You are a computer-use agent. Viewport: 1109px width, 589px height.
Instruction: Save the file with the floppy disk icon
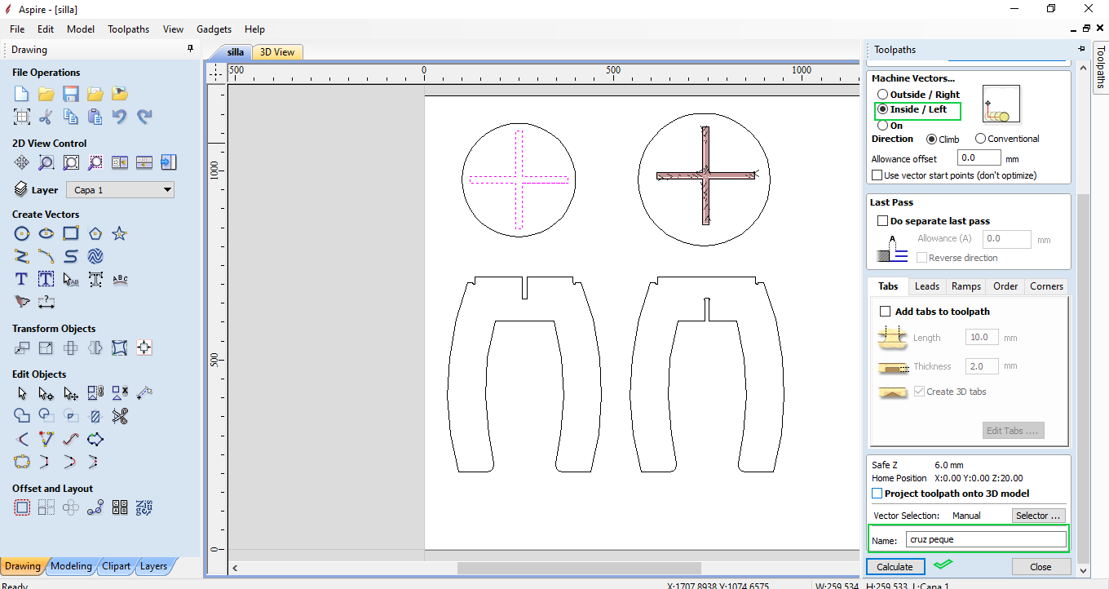[71, 94]
